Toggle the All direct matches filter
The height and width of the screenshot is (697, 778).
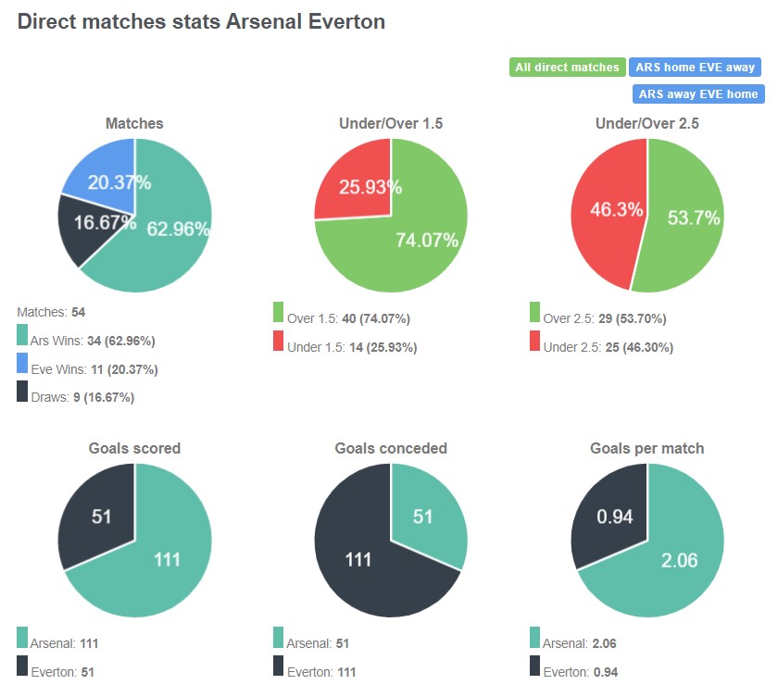click(x=567, y=67)
